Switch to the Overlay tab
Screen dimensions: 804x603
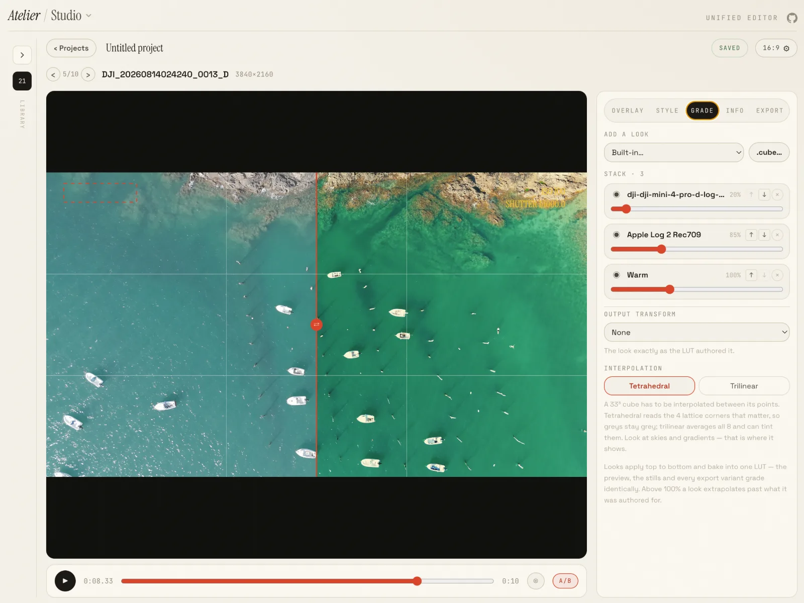click(x=628, y=111)
